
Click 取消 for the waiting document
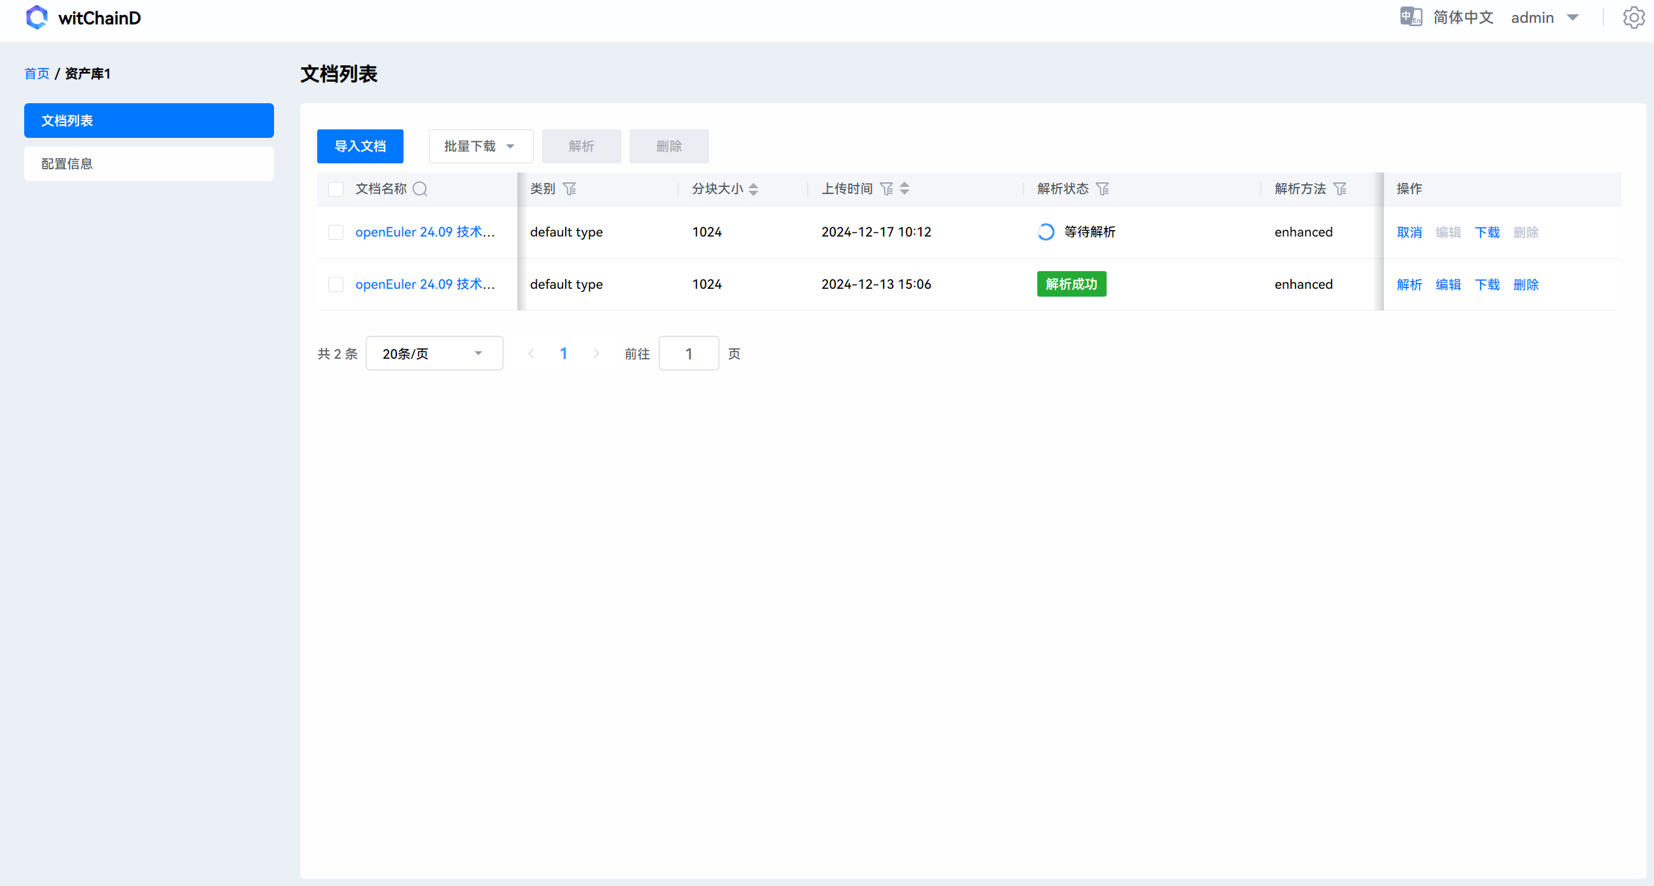1409,232
